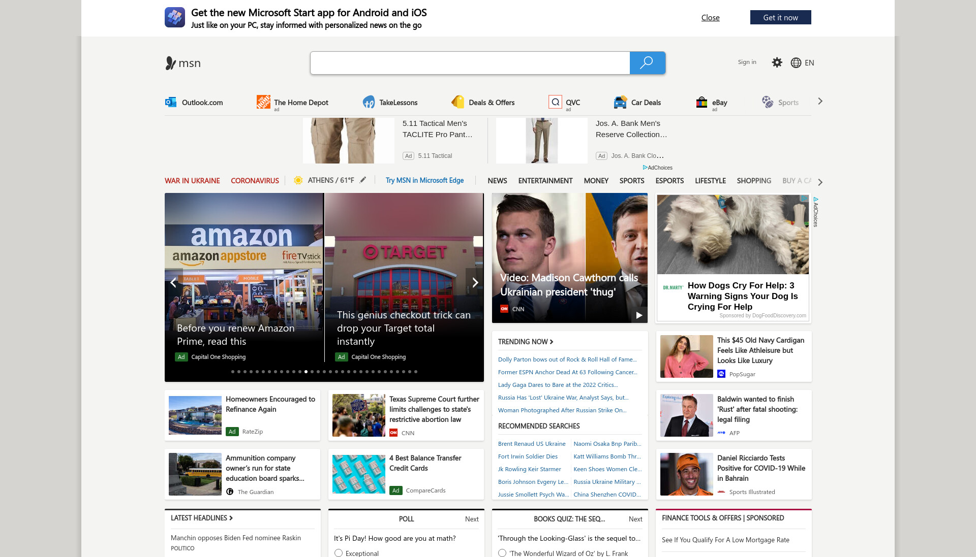Select 'The Wonderful Wizard of Oz' answer

point(502,553)
